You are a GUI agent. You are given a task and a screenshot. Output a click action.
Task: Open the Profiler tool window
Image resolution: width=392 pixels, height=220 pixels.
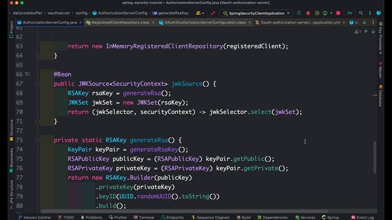click(118, 218)
